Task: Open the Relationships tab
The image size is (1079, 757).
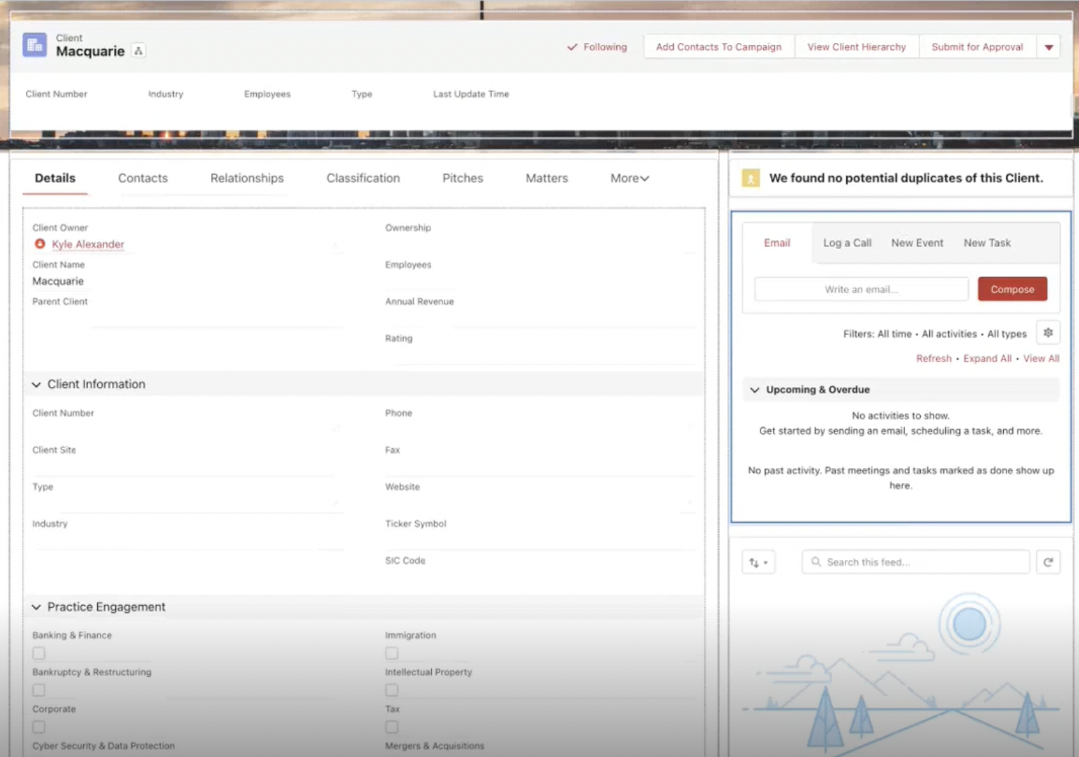Action: pyautogui.click(x=247, y=178)
